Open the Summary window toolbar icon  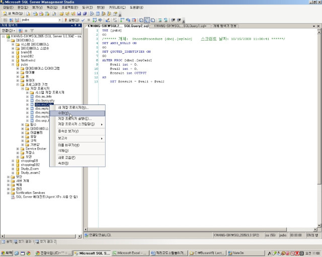click(x=98, y=14)
